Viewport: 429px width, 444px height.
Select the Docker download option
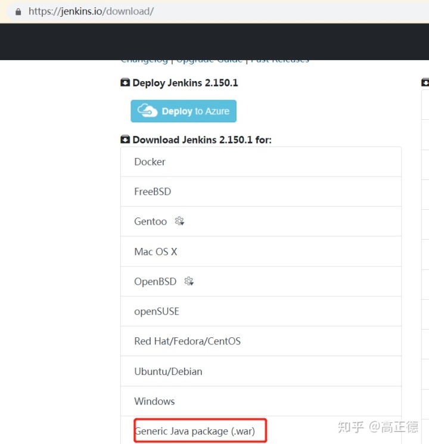(261, 162)
